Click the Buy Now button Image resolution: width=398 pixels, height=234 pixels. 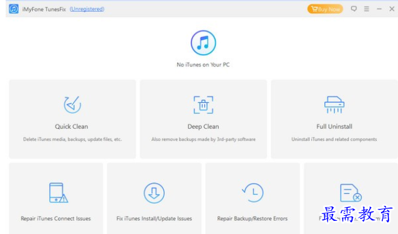click(325, 9)
